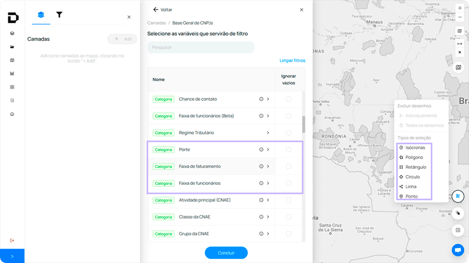Expand Faixa de funcionários chevron

pyautogui.click(x=268, y=183)
